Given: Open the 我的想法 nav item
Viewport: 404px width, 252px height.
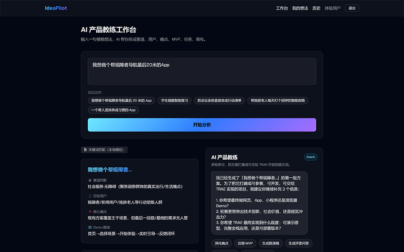Looking at the screenshot, I should (x=300, y=8).
